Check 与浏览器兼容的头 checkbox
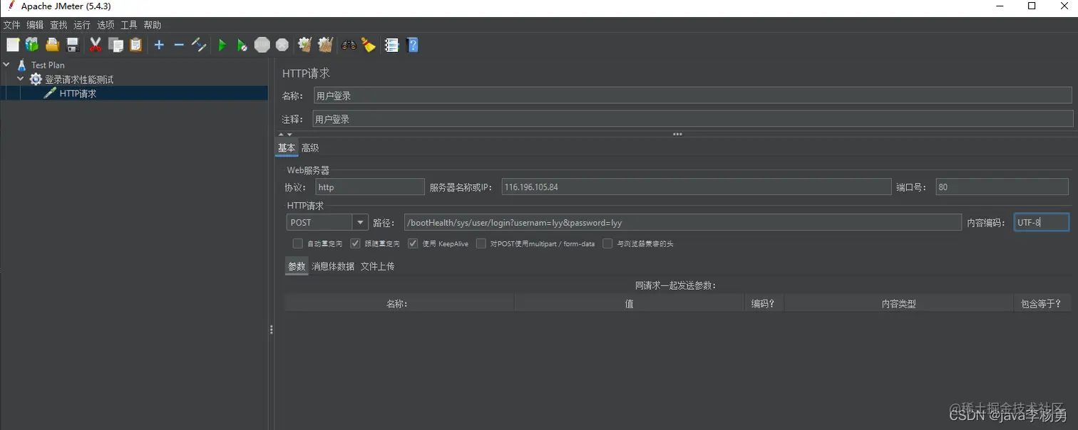This screenshot has width=1078, height=430. 607,243
